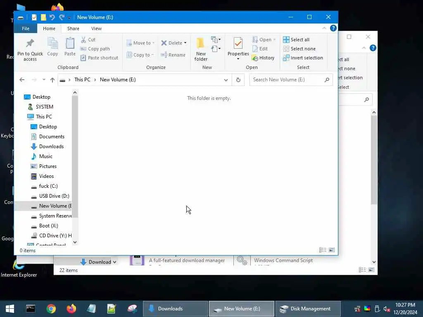
Task: Open the File menu tab
Action: [x=26, y=28]
